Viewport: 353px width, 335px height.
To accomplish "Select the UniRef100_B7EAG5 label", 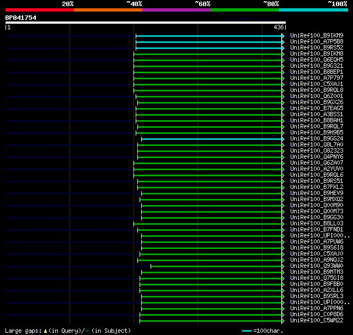I will tap(317, 109).
